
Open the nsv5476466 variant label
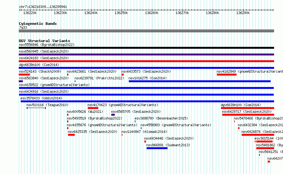(x=258, y=118)
